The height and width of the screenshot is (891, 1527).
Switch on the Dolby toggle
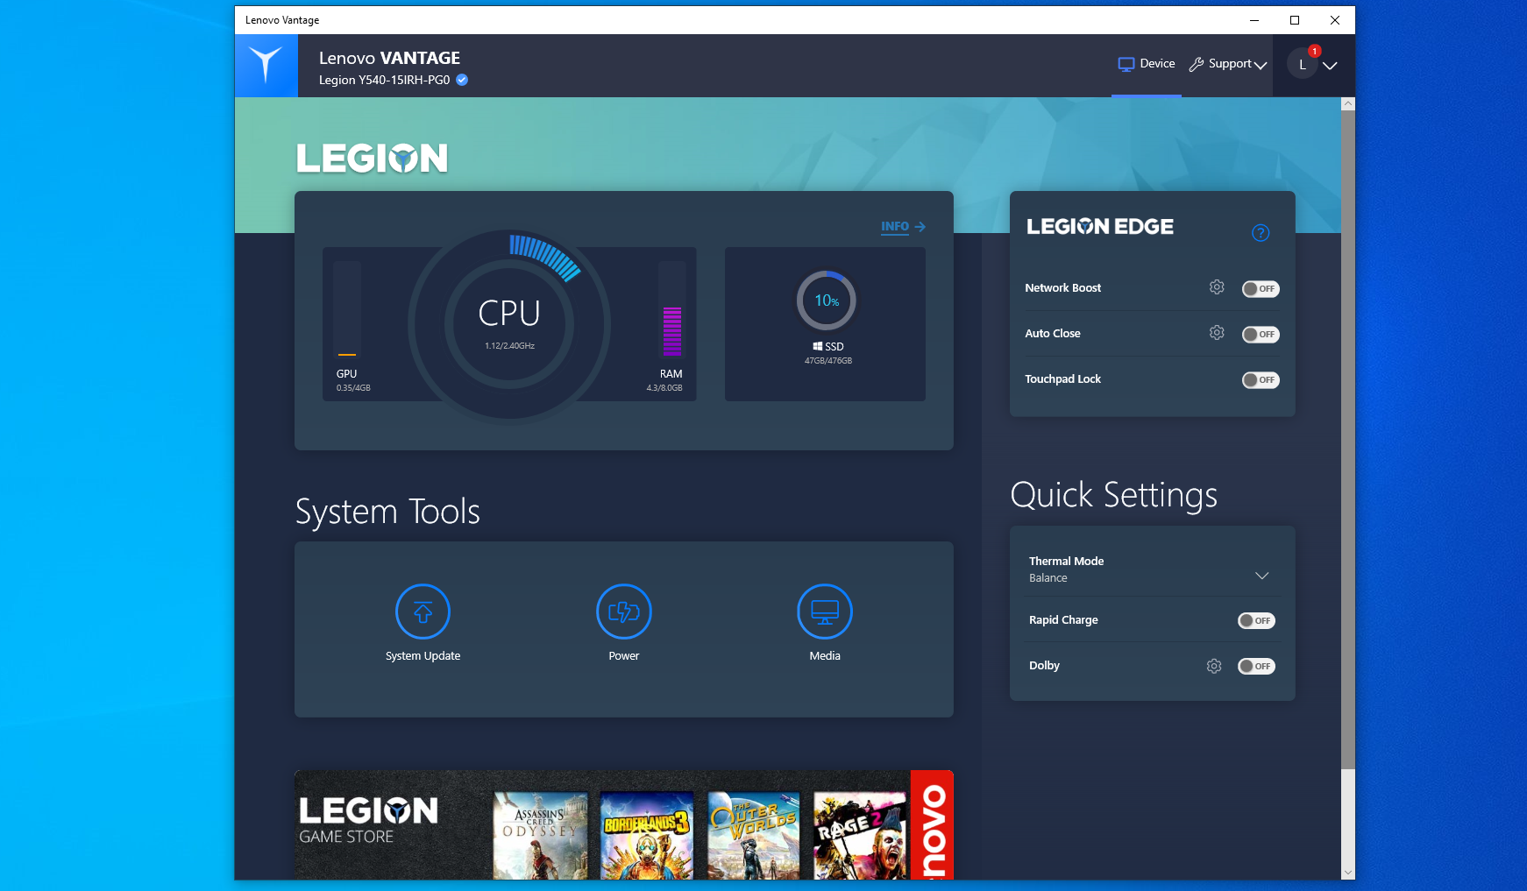coord(1256,667)
